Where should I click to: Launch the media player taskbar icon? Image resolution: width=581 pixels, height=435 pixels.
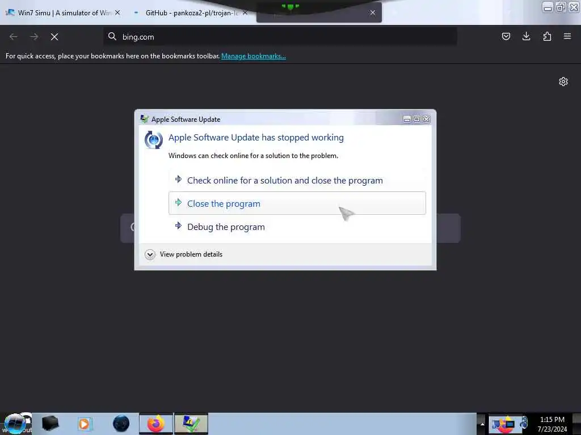85,424
